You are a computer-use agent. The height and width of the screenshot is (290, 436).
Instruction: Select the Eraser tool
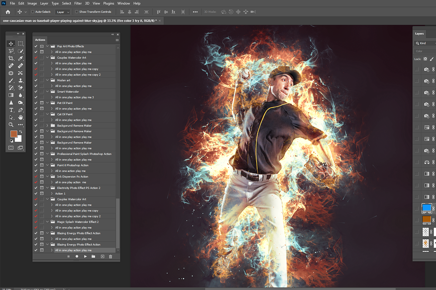tap(20, 88)
